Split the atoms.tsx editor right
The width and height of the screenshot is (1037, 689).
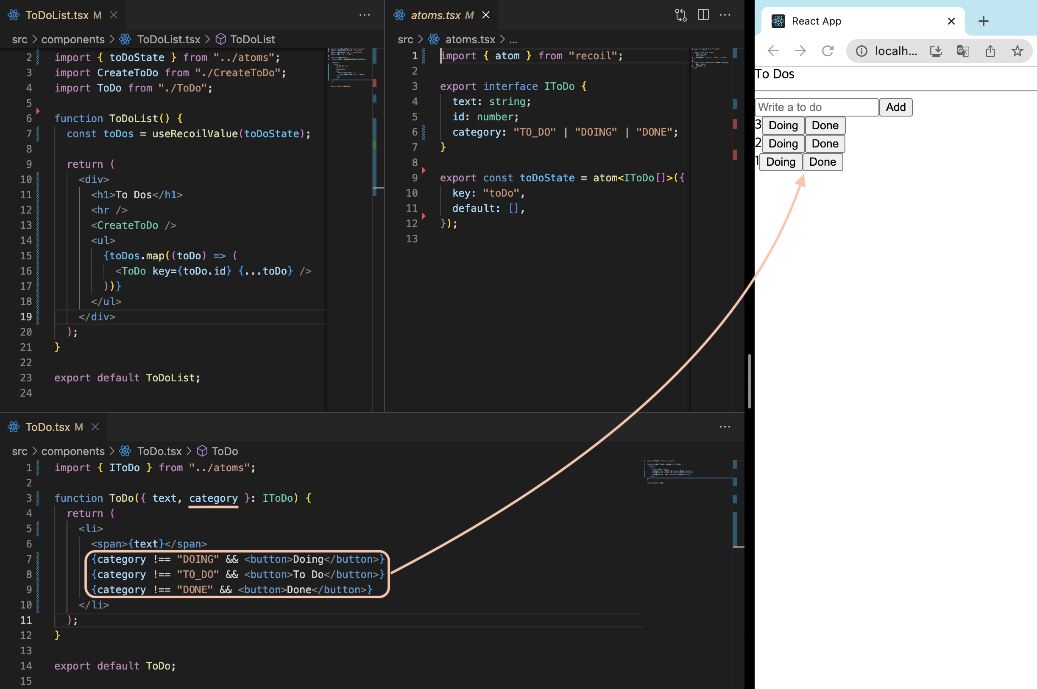tap(703, 15)
